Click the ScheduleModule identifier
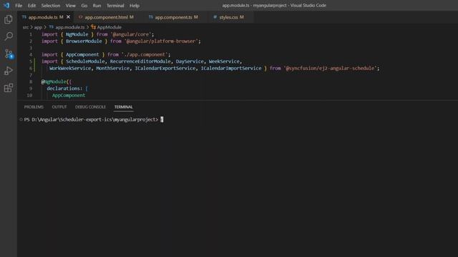The width and height of the screenshot is (458, 257). pyautogui.click(x=85, y=61)
